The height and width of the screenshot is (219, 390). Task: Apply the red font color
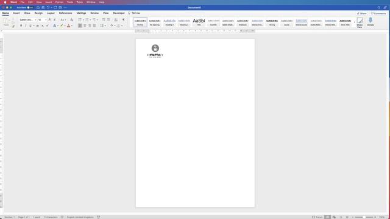click(x=69, y=26)
